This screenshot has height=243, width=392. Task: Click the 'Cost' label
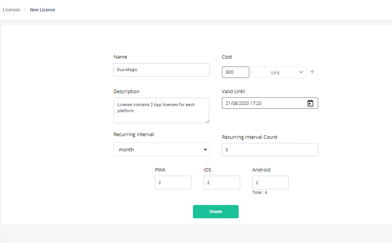[x=227, y=57]
